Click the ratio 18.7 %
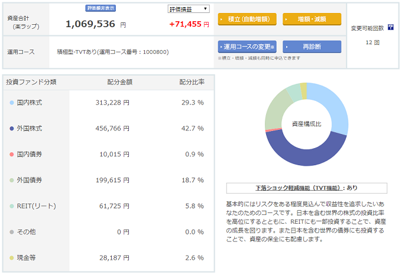Viewport: 402px width, 275px height. pos(193,180)
